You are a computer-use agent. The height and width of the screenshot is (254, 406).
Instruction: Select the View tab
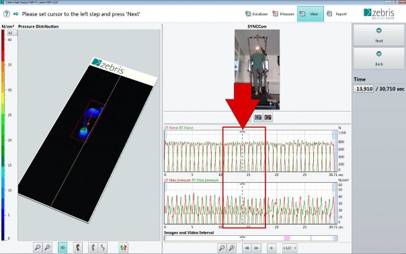click(x=310, y=14)
